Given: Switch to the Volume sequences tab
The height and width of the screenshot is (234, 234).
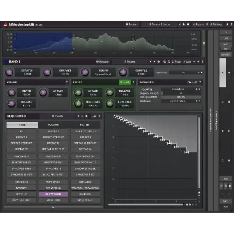Looking at the screenshot, I should pos(53,125).
